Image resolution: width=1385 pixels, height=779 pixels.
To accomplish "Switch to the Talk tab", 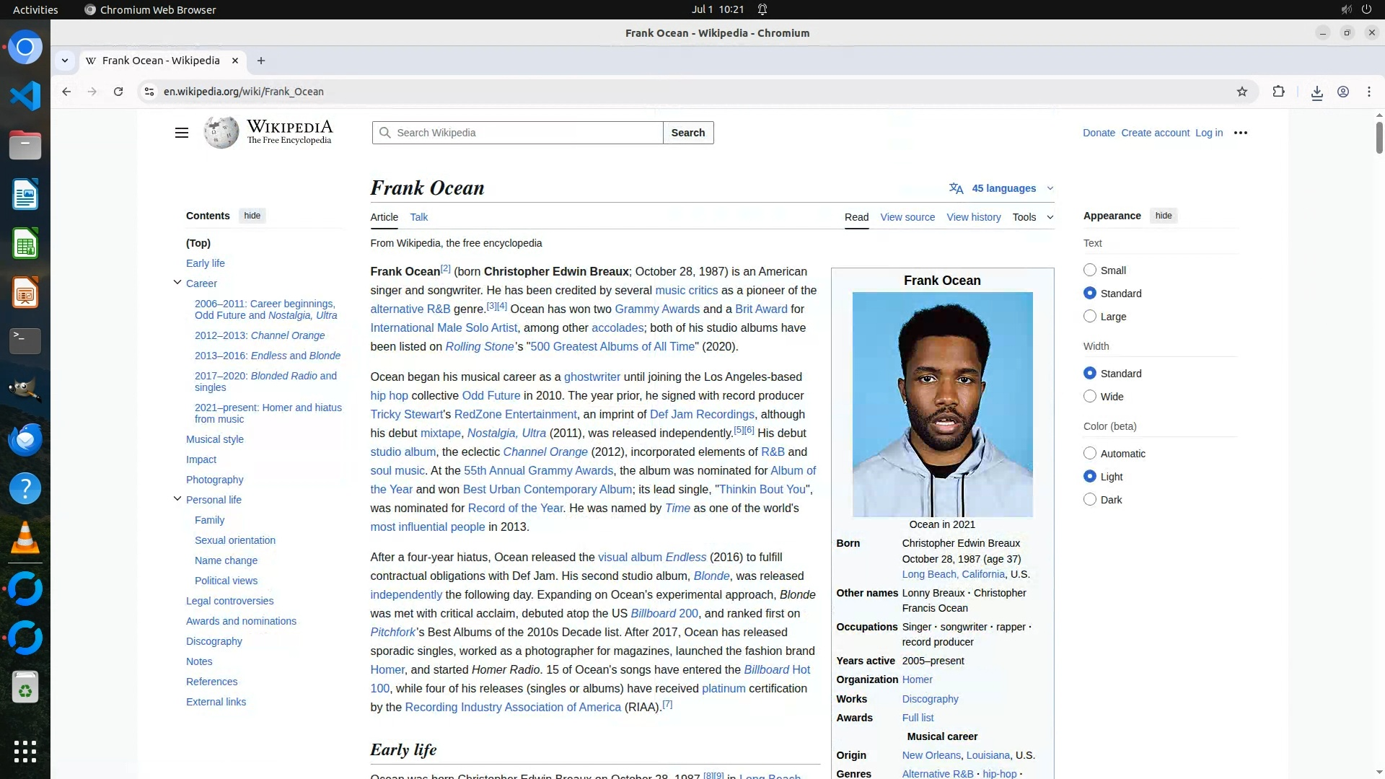I will pyautogui.click(x=418, y=217).
